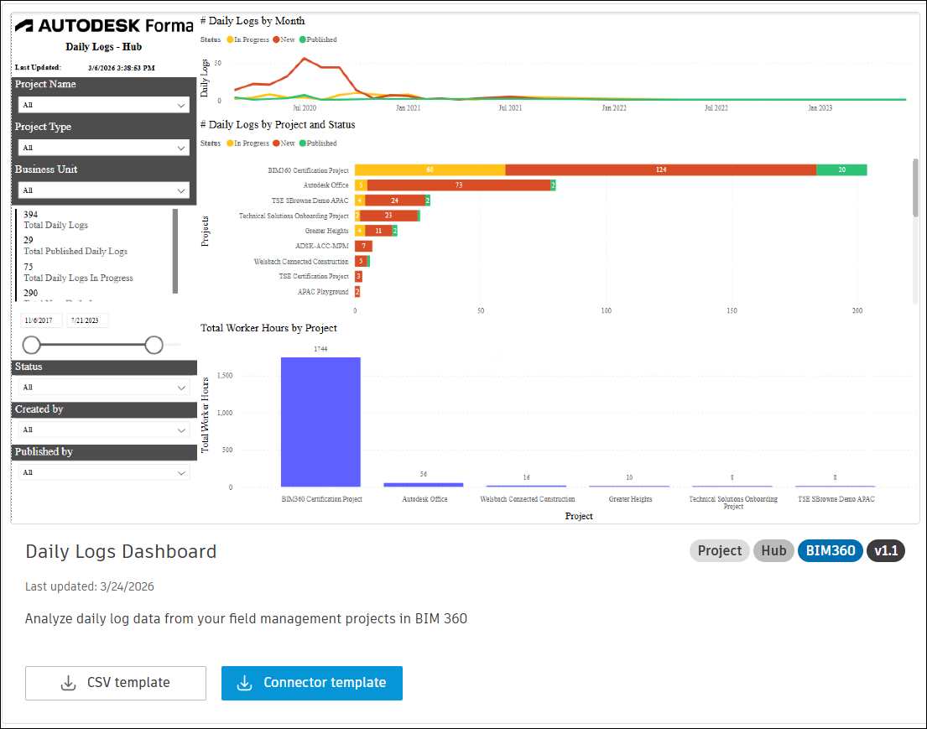927x729 pixels.
Task: Click download icon on CSV template button
Action: pyautogui.click(x=69, y=683)
